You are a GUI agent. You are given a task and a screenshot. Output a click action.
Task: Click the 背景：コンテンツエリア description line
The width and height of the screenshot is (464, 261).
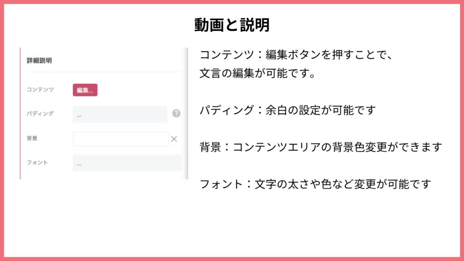point(321,147)
